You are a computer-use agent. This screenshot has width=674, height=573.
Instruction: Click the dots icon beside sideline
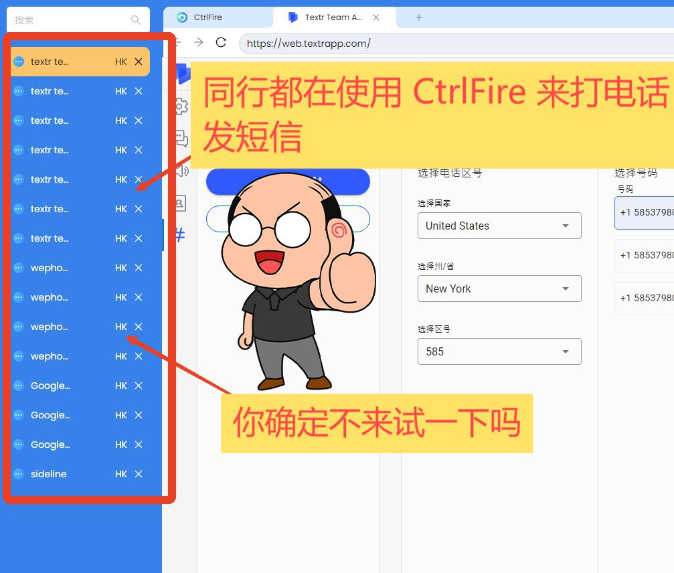(x=19, y=474)
